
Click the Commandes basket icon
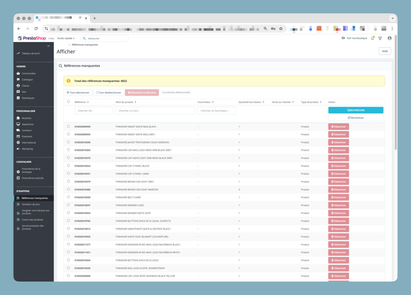[x=18, y=73]
